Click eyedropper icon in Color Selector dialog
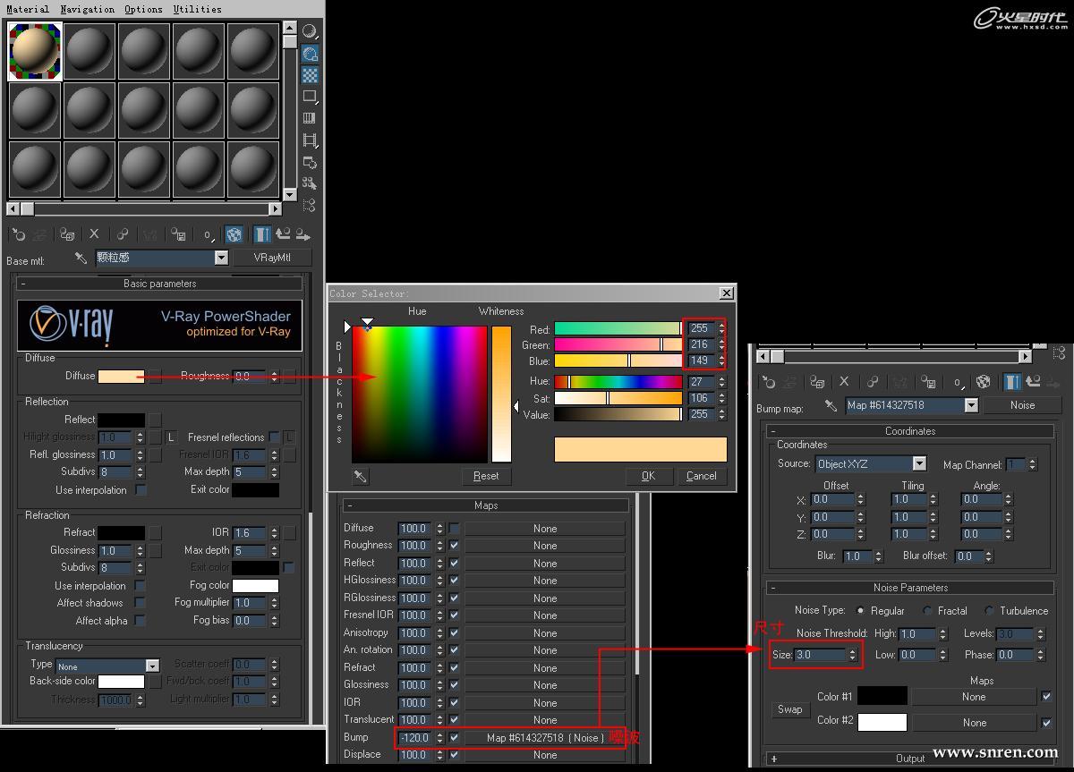 click(x=360, y=476)
